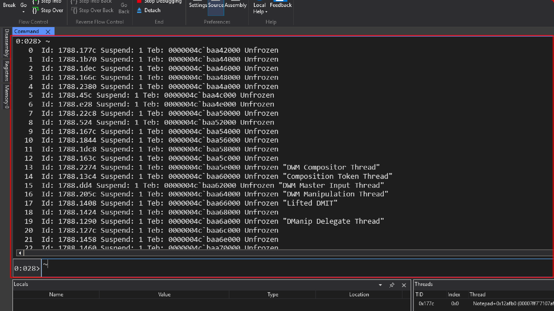Pin the Locals panel
Screen dimensions: 554x311
pos(392,285)
